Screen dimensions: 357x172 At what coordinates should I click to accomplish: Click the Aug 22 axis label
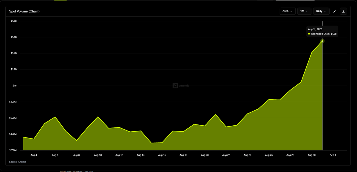pos(226,155)
